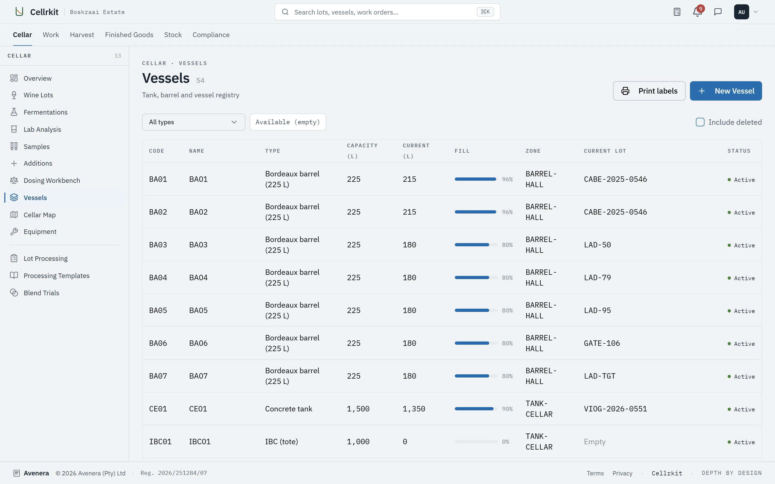Click the CE01 fill progress bar at 90%
Image resolution: width=775 pixels, height=484 pixels.
click(x=476, y=409)
